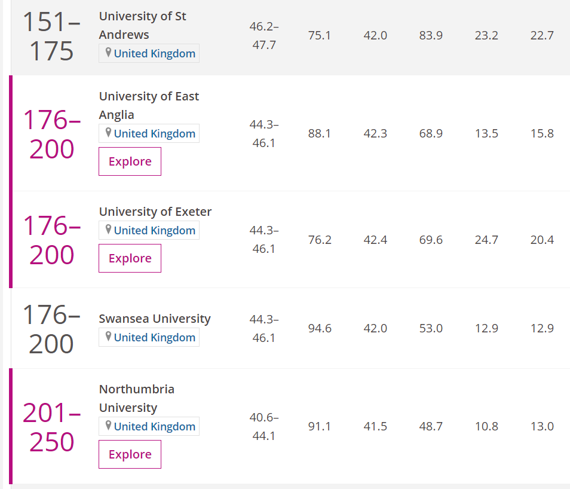Open the University of Exeter title

[155, 212]
